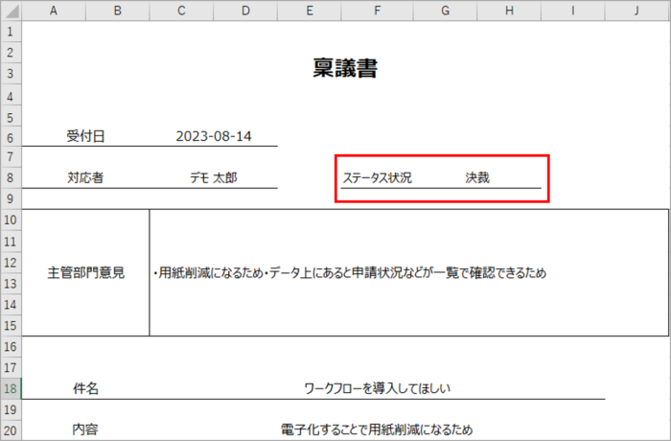Select row 10 header
This screenshot has width=671, height=441.
[x=11, y=220]
